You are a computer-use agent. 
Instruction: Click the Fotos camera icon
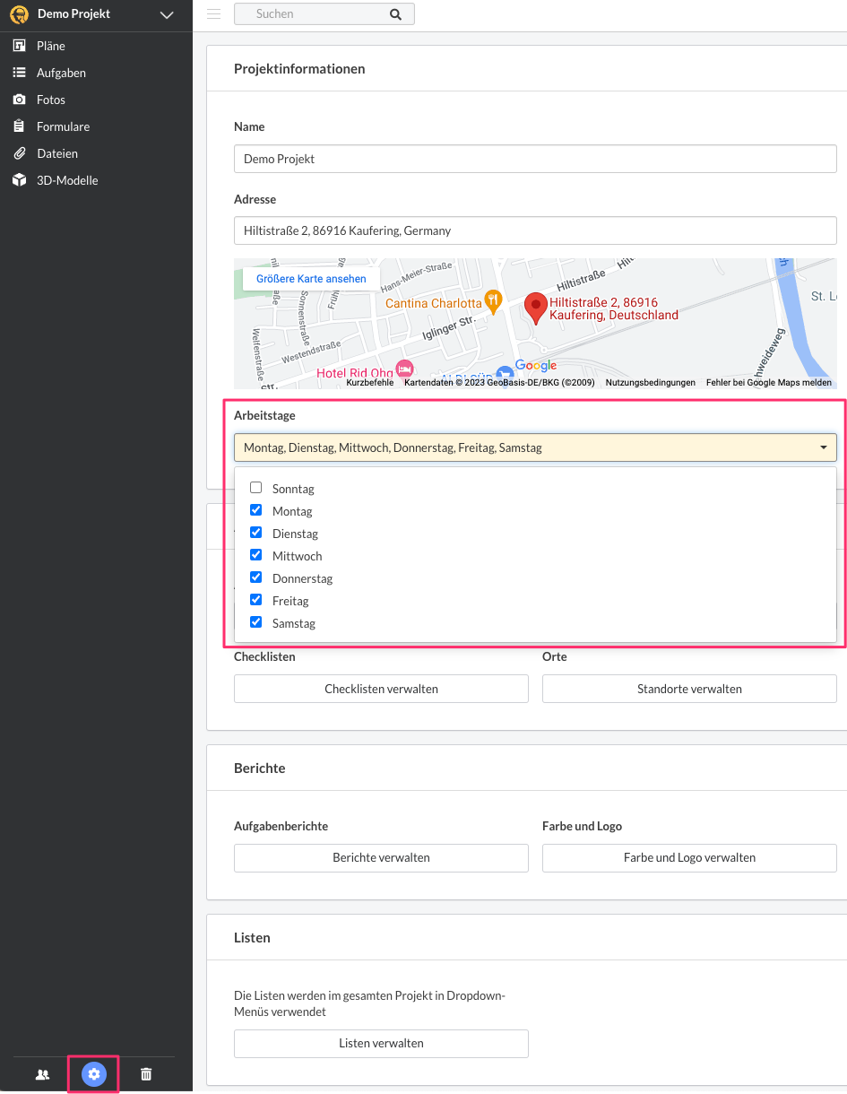[x=19, y=100]
